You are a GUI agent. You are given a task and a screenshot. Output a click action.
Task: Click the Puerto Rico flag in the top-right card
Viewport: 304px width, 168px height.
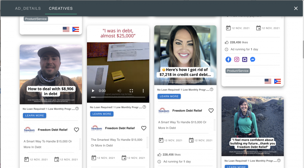[x=278, y=81]
